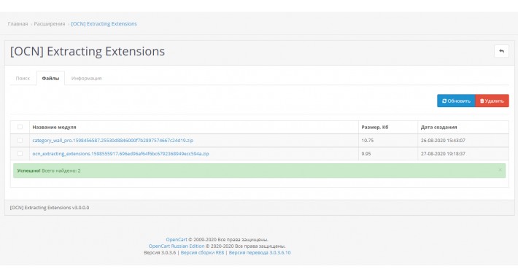The width and height of the screenshot is (518, 277).
Task: Dismiss the green success alert
Action: (x=500, y=170)
